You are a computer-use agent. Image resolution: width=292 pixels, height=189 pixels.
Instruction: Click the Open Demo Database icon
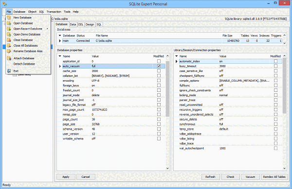(x=9, y=34)
